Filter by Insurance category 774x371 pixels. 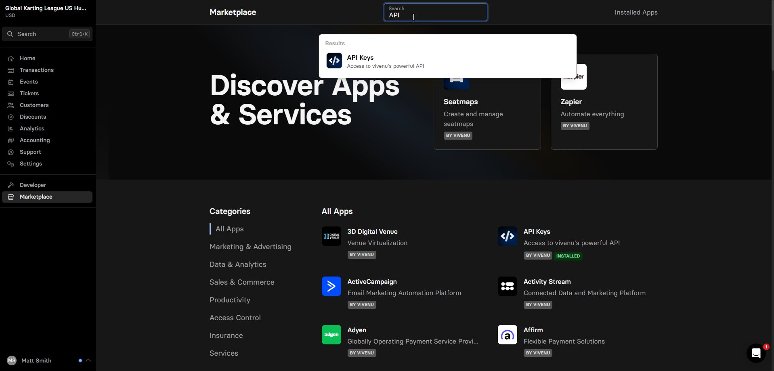(226, 335)
